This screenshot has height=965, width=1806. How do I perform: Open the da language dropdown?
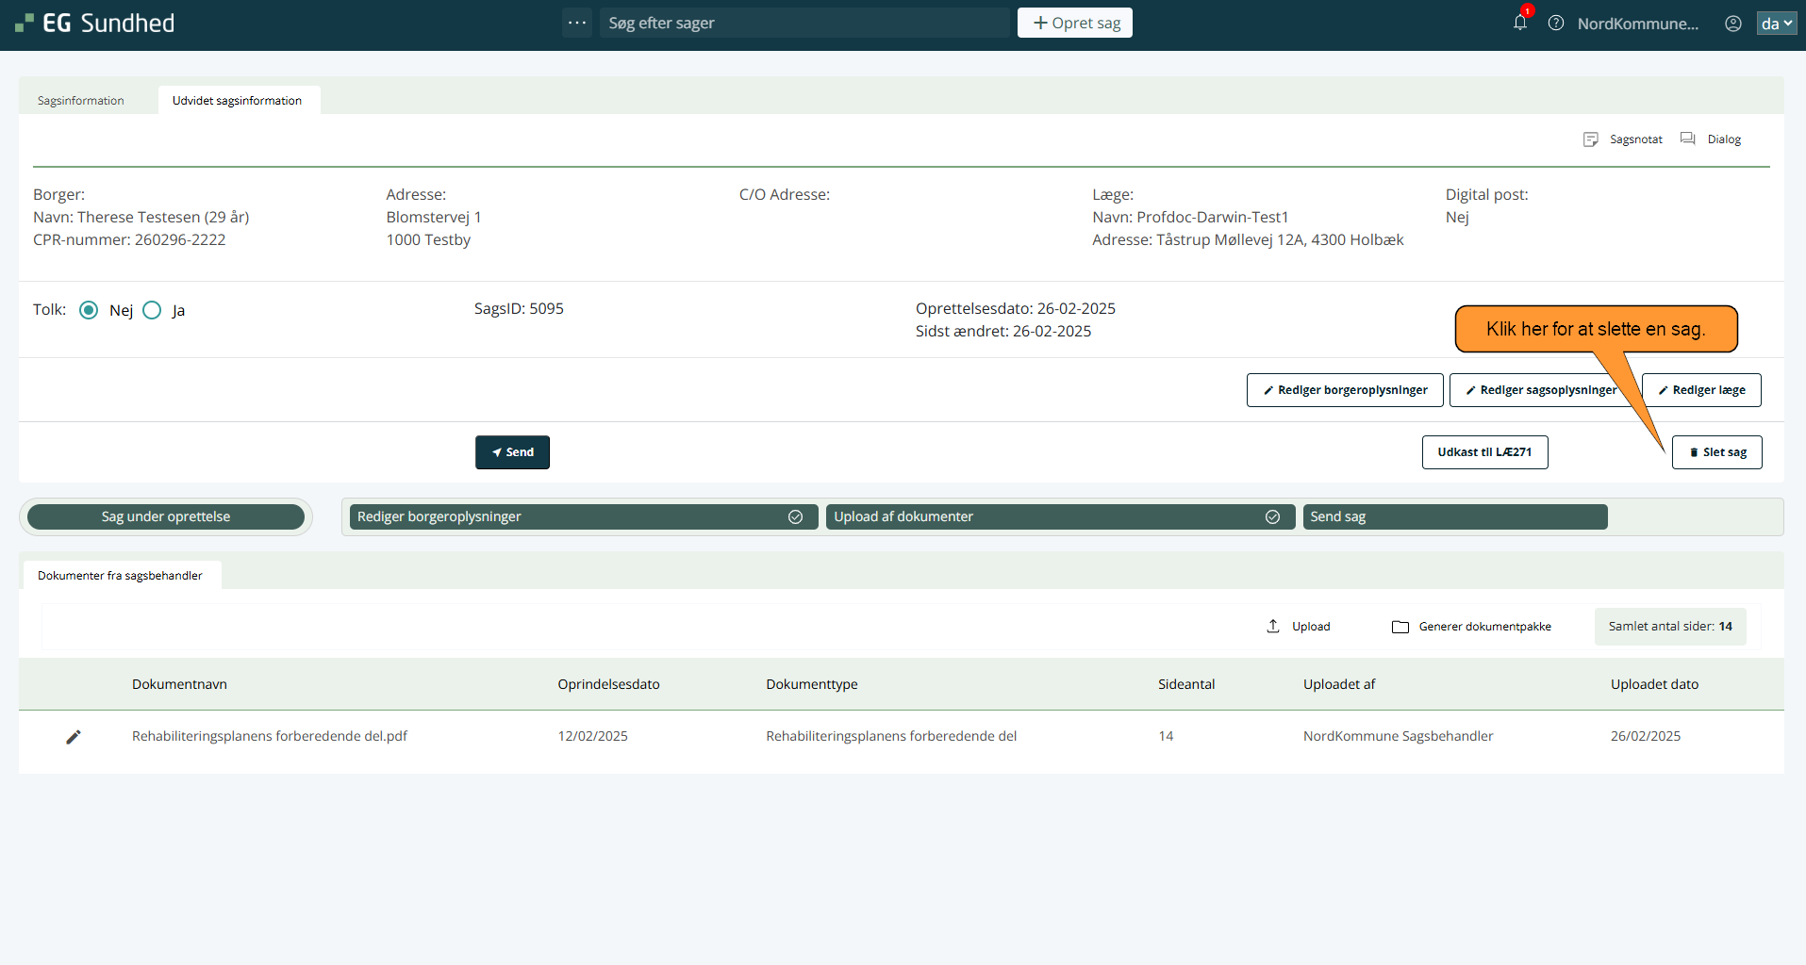(x=1776, y=24)
